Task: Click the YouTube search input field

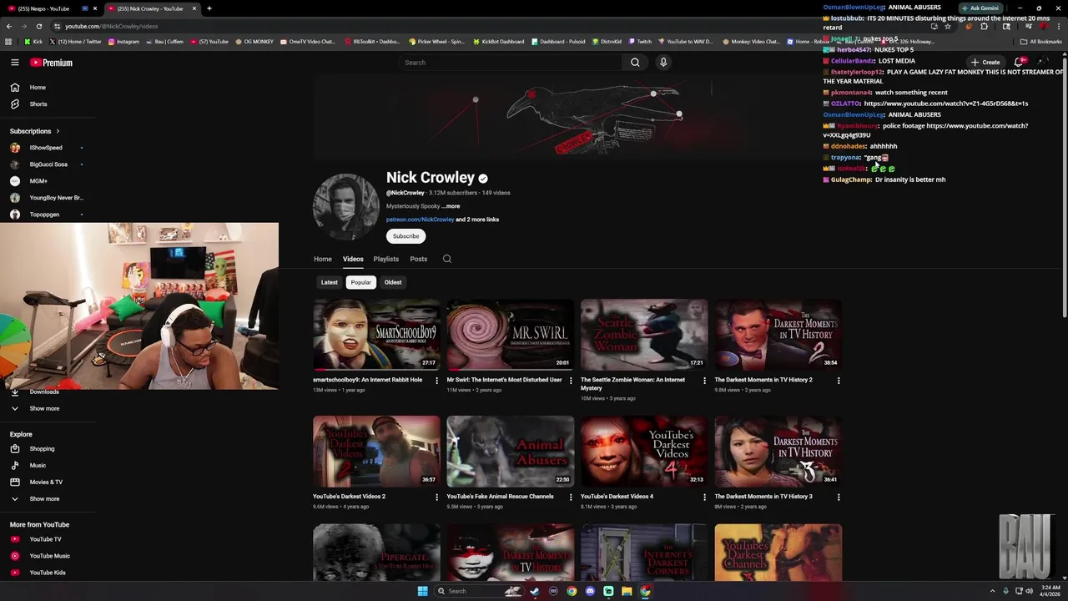Action: click(x=511, y=63)
